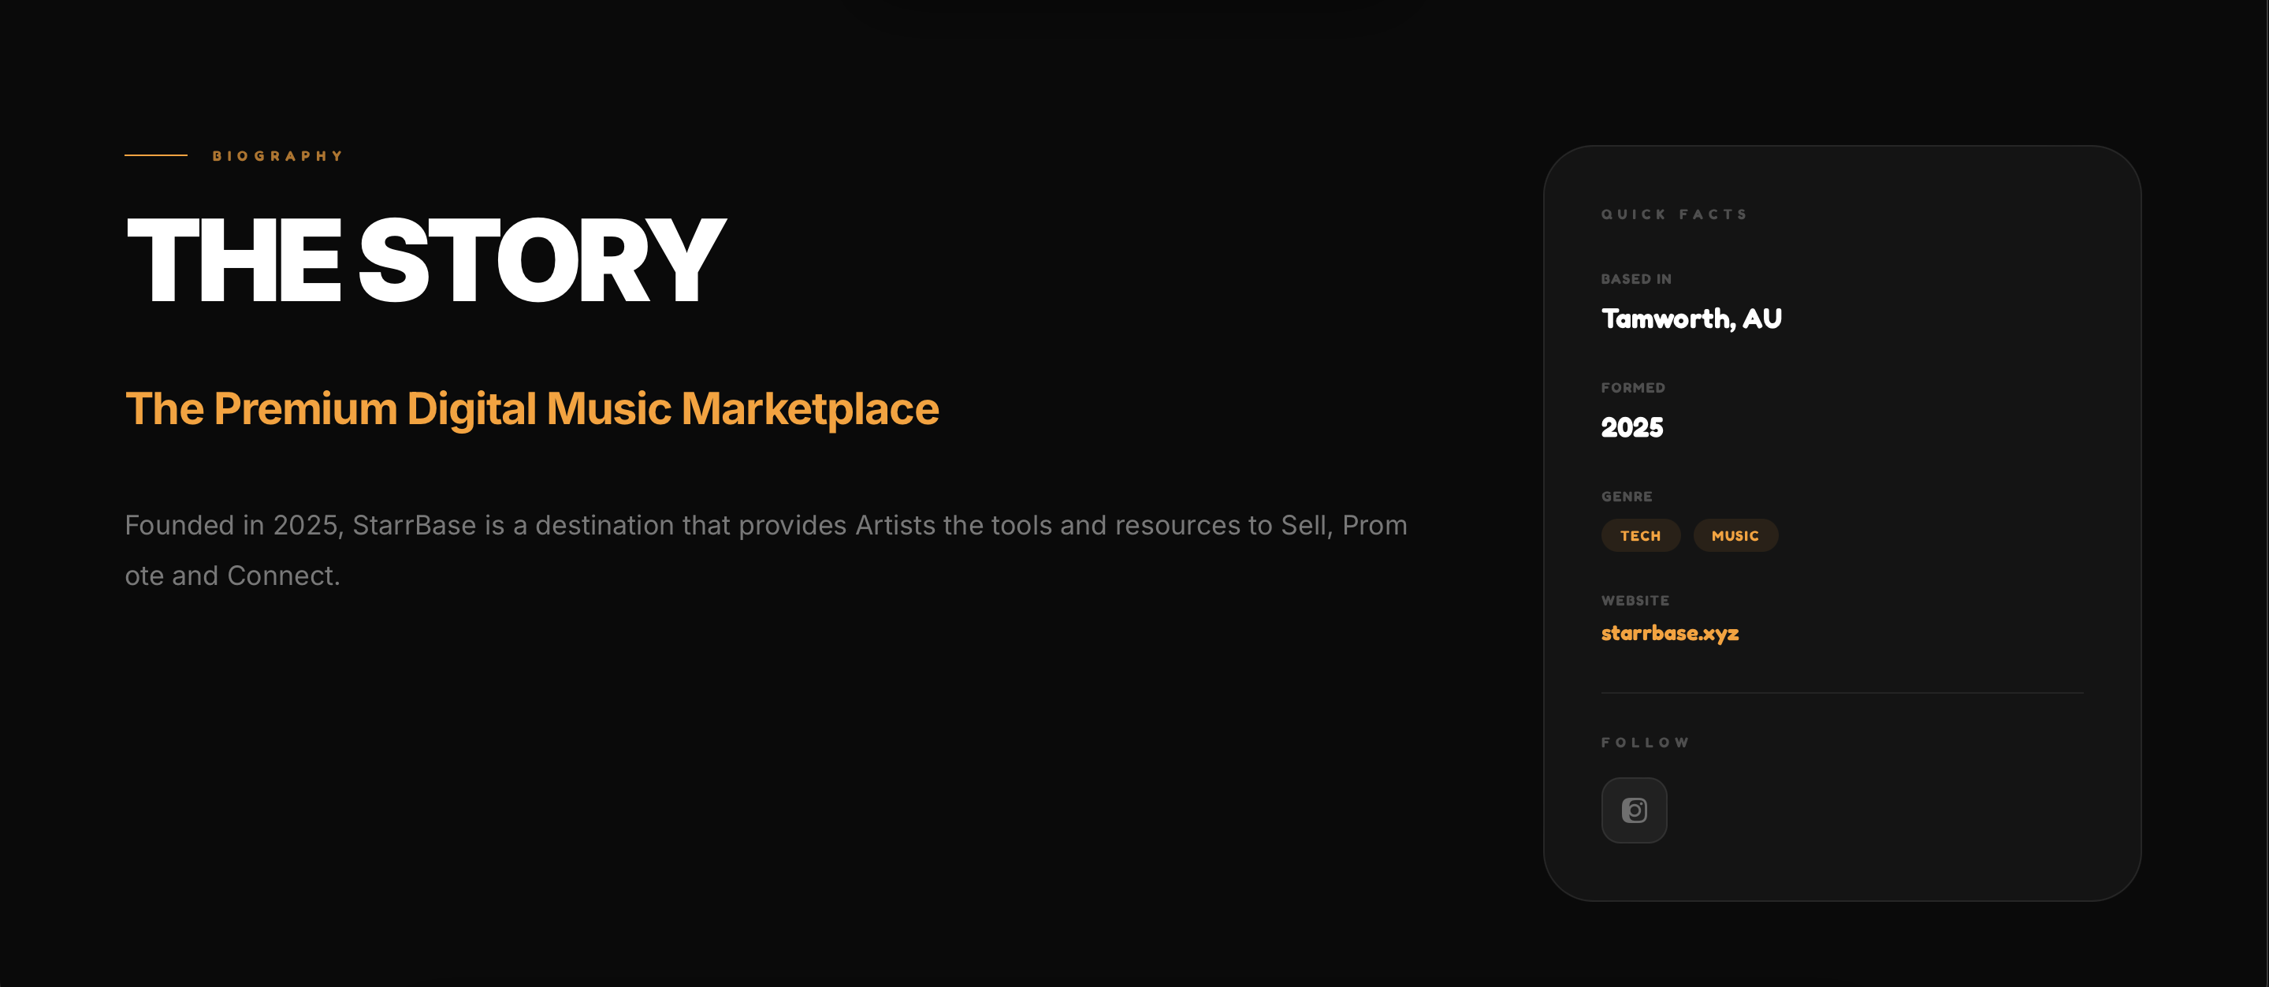The image size is (2269, 987).
Task: Click the QUICK FACTS card heading
Action: (x=1673, y=214)
